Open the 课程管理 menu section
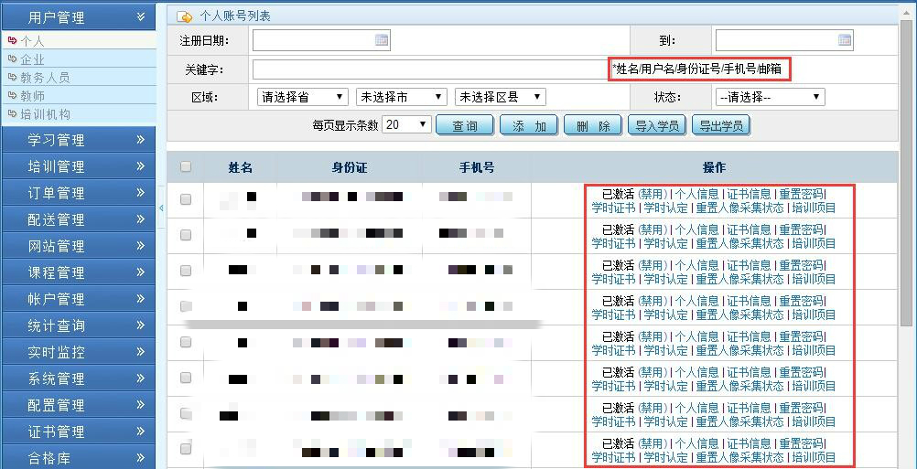This screenshot has height=469, width=917. coord(79,272)
